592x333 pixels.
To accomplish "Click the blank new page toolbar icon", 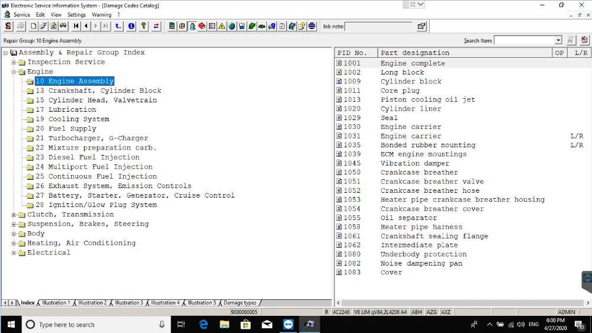I will tap(34, 26).
